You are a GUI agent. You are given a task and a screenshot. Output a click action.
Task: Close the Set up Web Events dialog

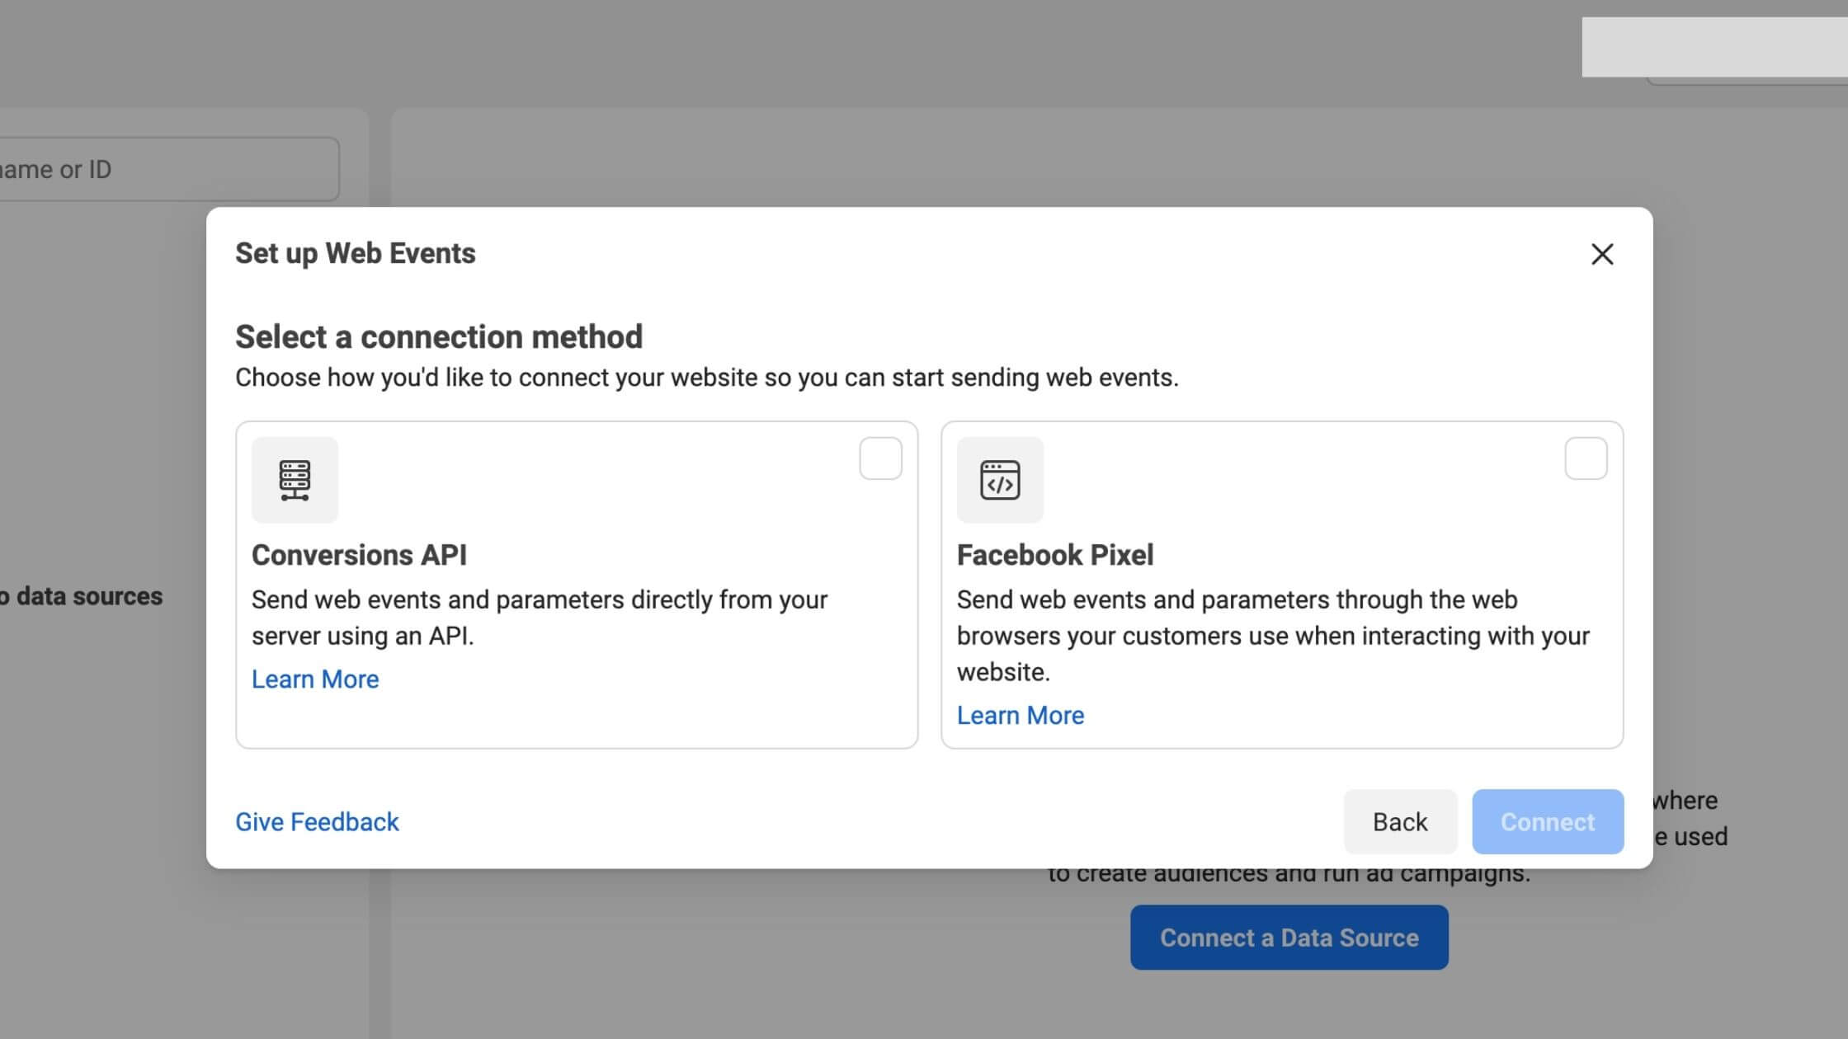pyautogui.click(x=1602, y=254)
